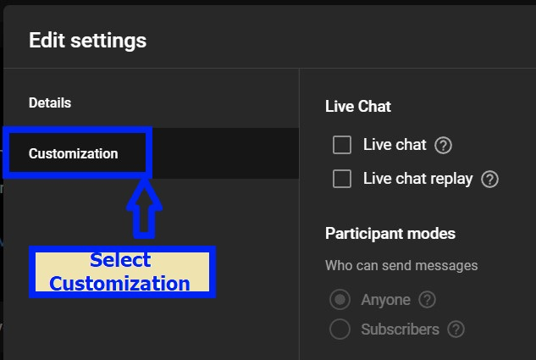This screenshot has height=360, width=536.
Task: Choose the Anyone radio button
Action: [340, 300]
